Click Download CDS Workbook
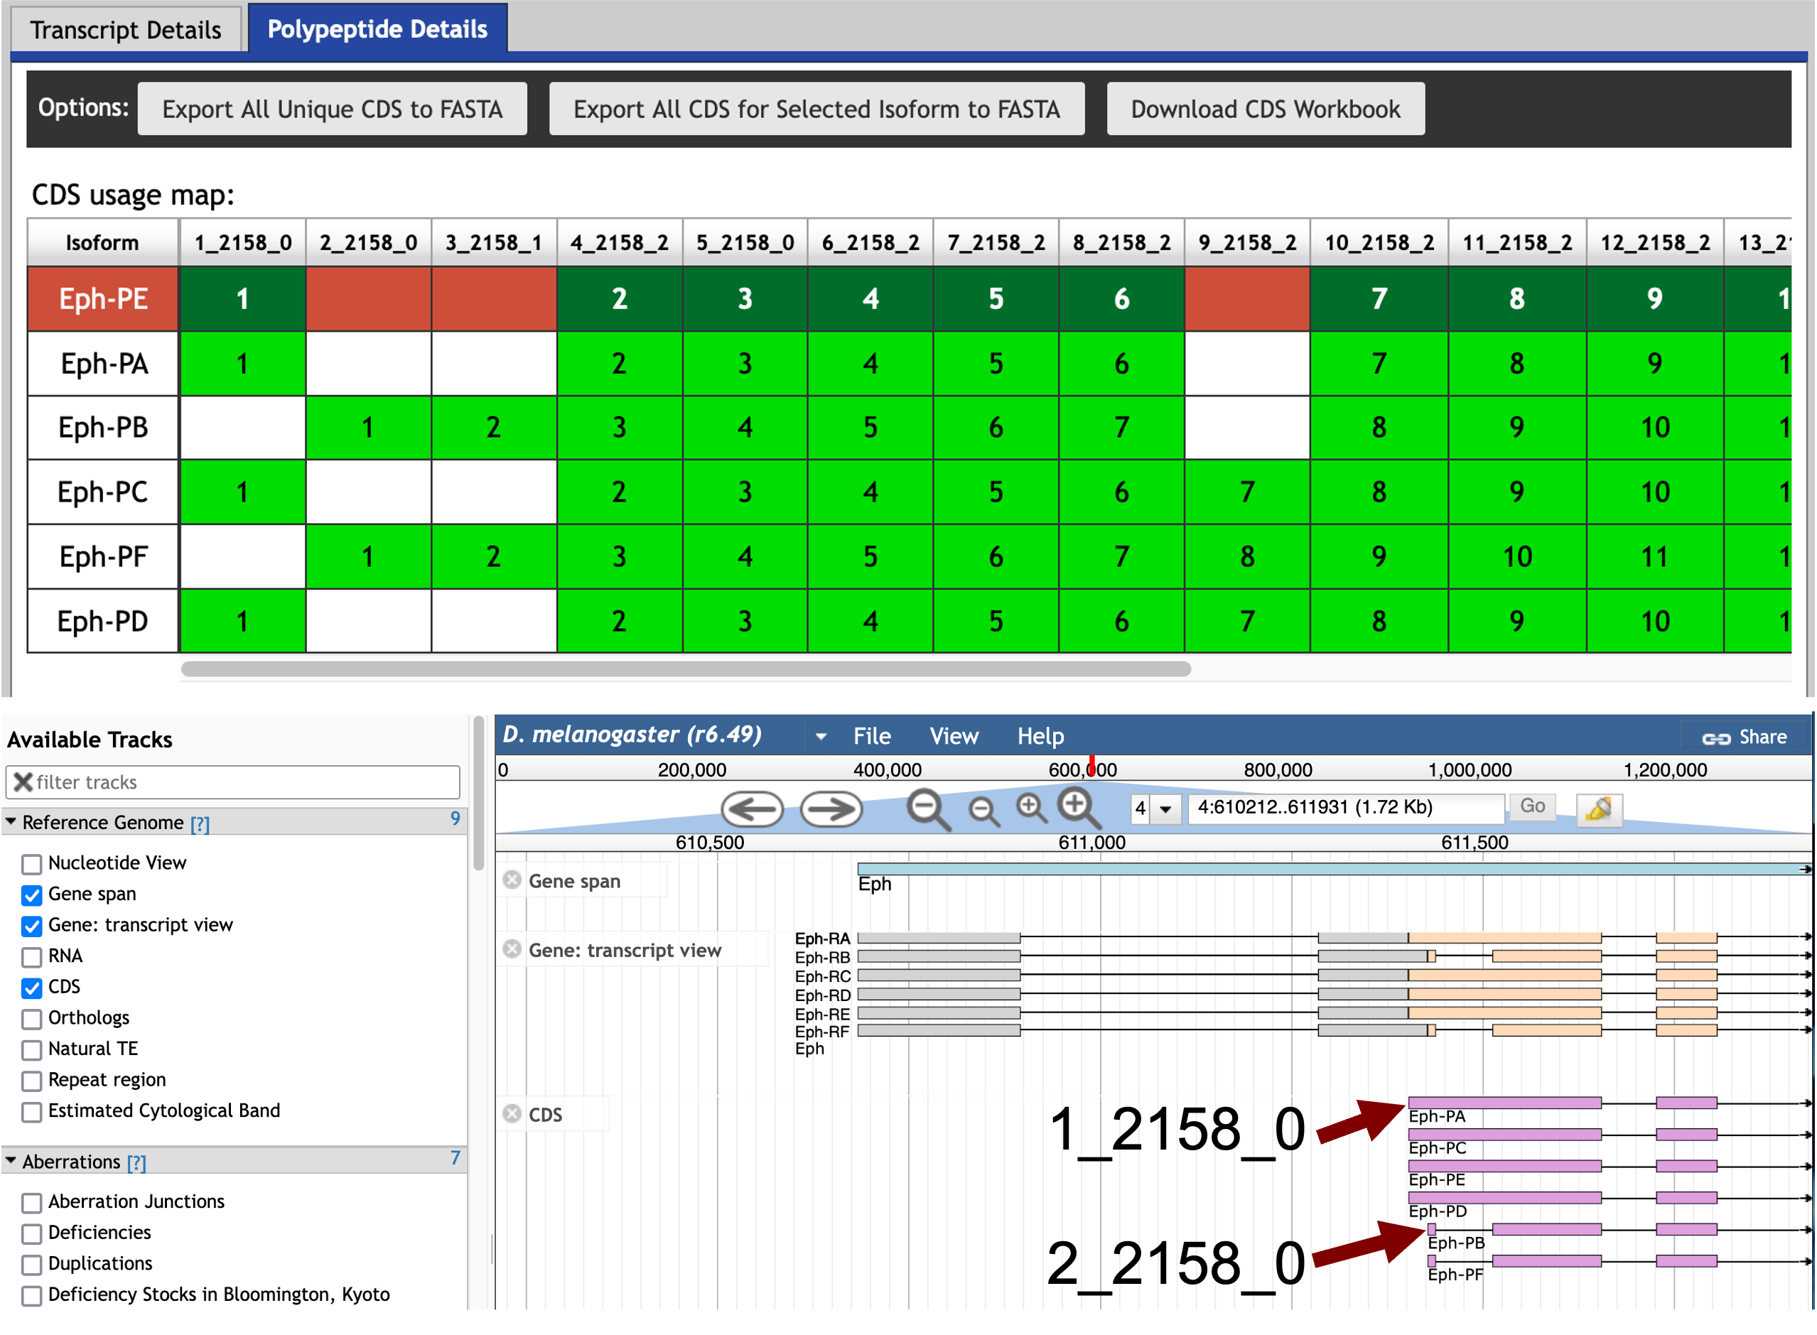Image resolution: width=1817 pixels, height=1335 pixels. pos(1265,109)
